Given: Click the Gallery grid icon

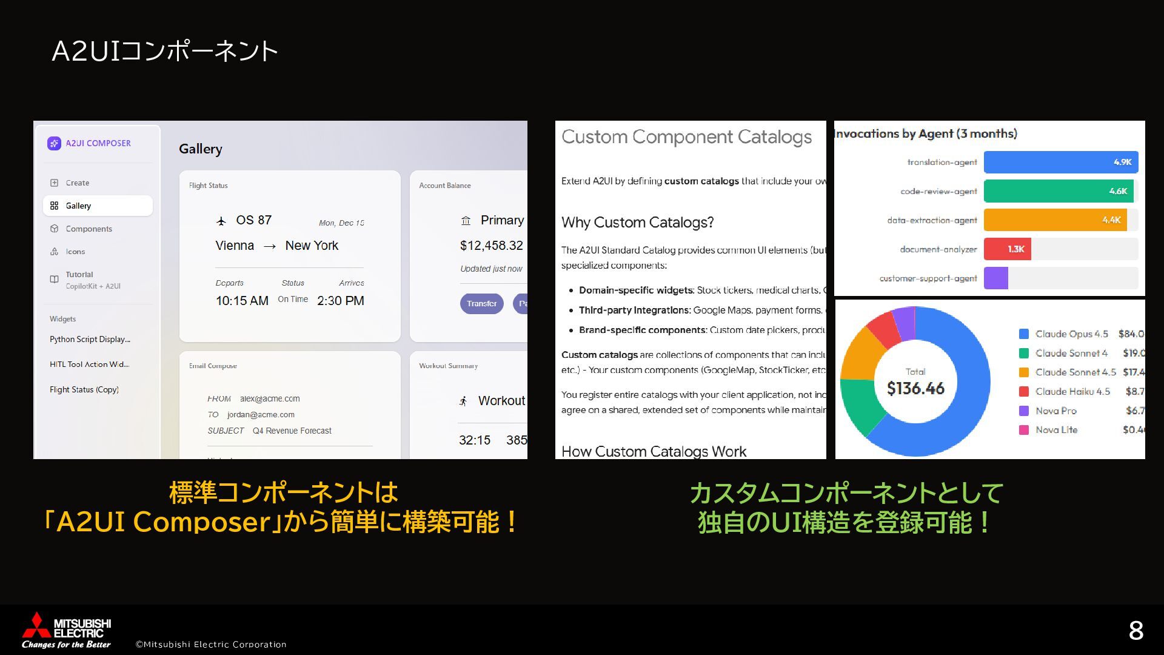Looking at the screenshot, I should click(54, 206).
